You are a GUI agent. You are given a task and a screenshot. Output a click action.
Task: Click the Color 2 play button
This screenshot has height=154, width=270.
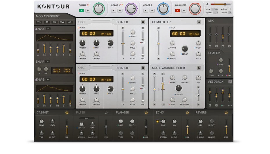coord(145,11)
